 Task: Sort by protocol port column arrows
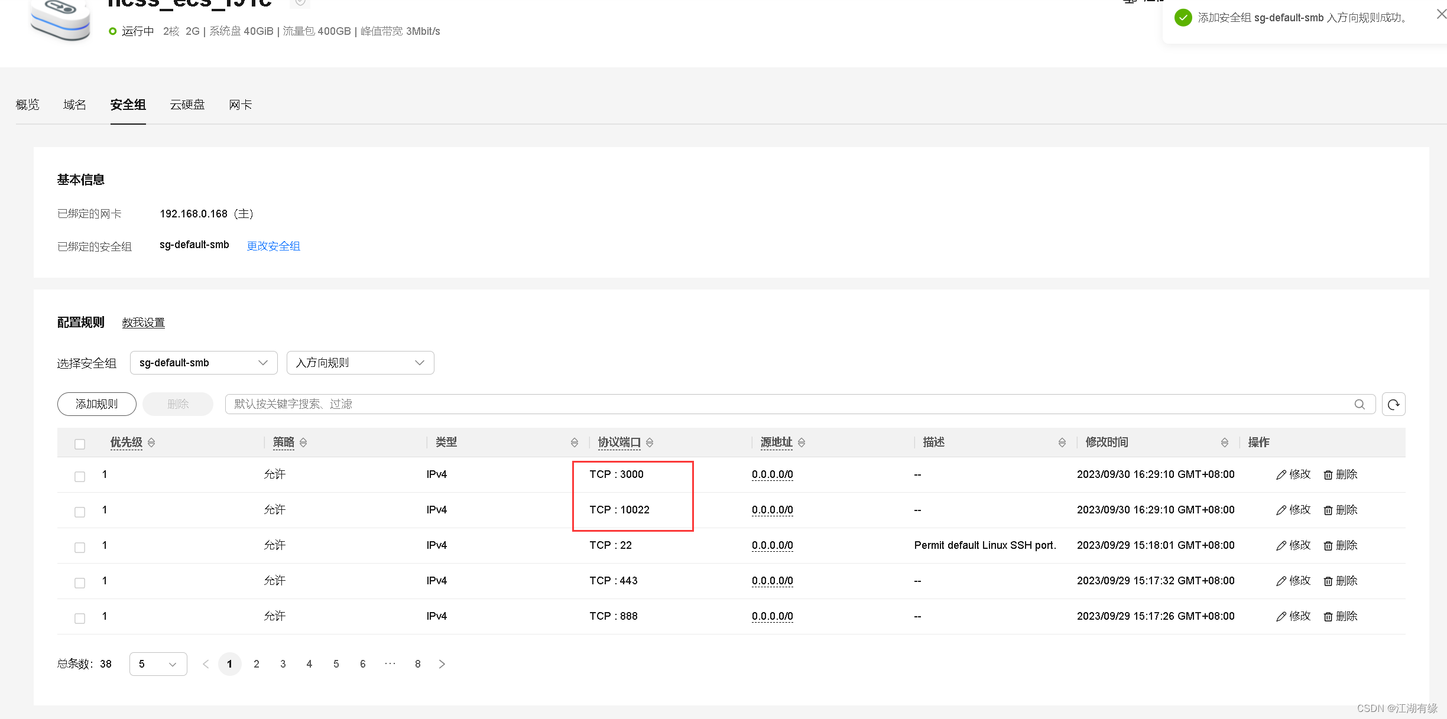tap(650, 443)
